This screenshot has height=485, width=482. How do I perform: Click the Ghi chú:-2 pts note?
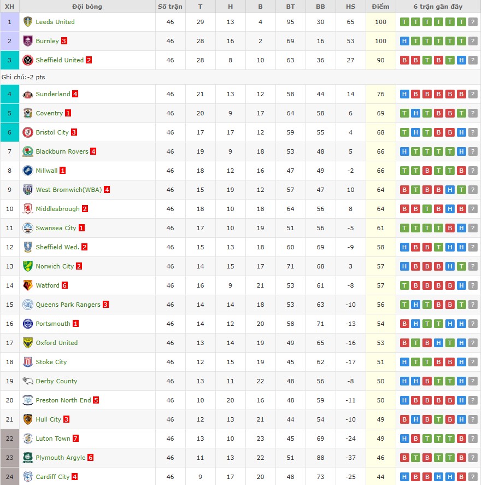click(23, 77)
